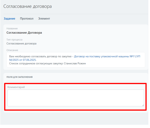Click the page heading Согласование договора
The width and height of the screenshot is (150, 128).
coord(28,7)
